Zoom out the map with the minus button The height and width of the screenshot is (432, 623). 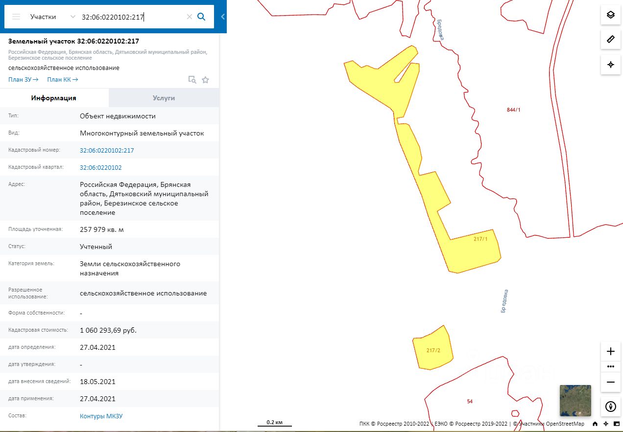pos(611,382)
